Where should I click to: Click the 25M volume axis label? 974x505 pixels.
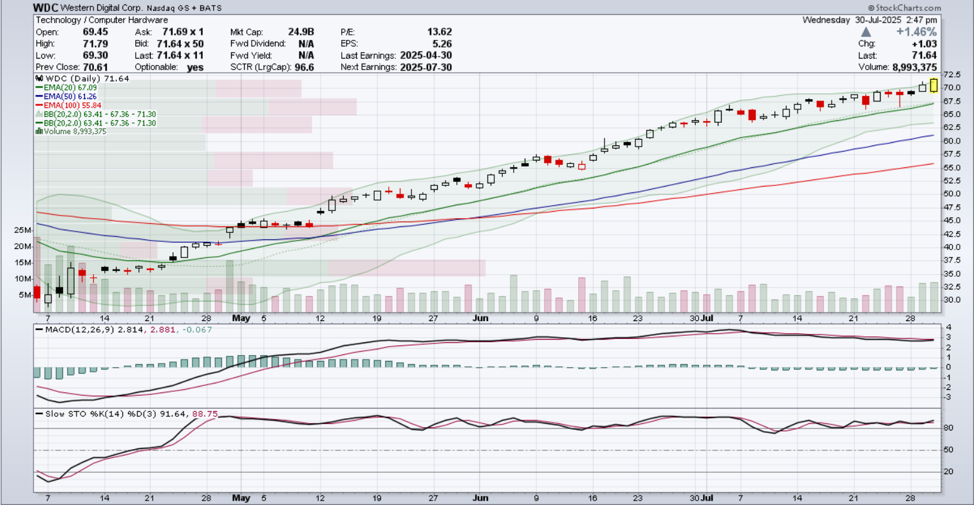[x=23, y=230]
